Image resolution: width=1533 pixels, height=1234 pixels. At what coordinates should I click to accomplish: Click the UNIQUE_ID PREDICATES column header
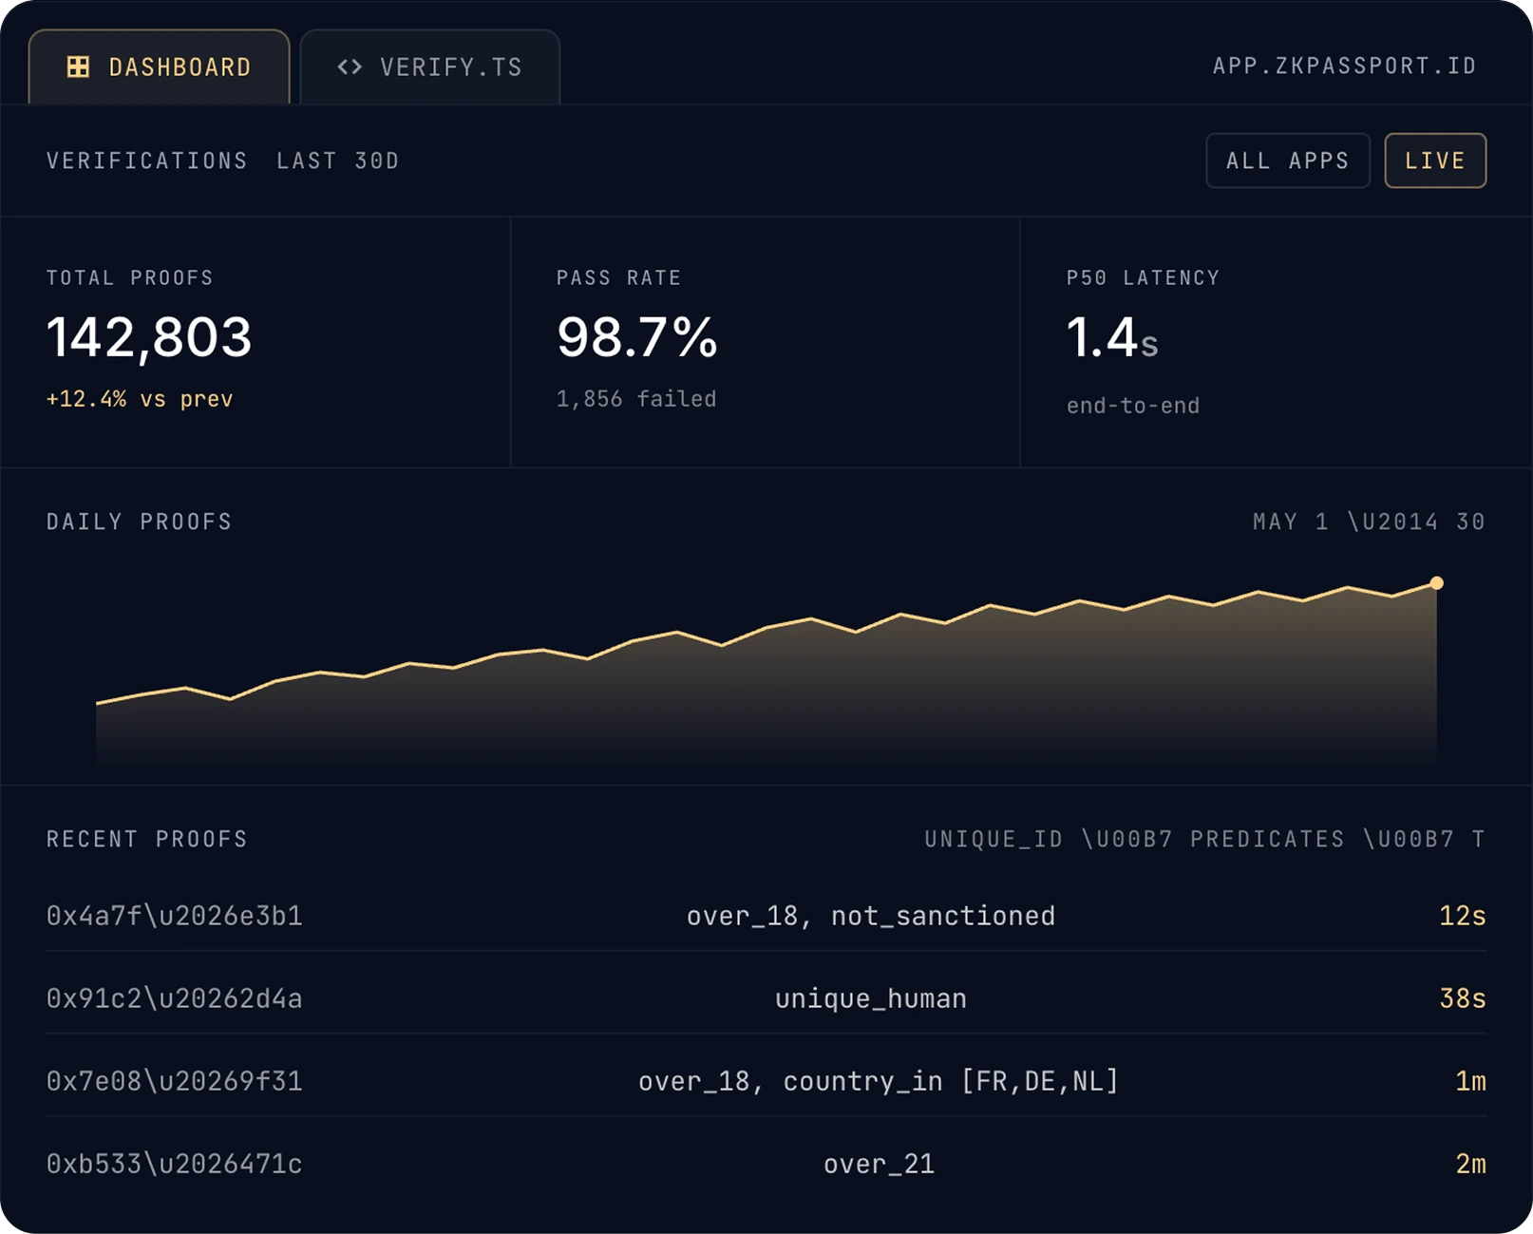[x=1205, y=839]
